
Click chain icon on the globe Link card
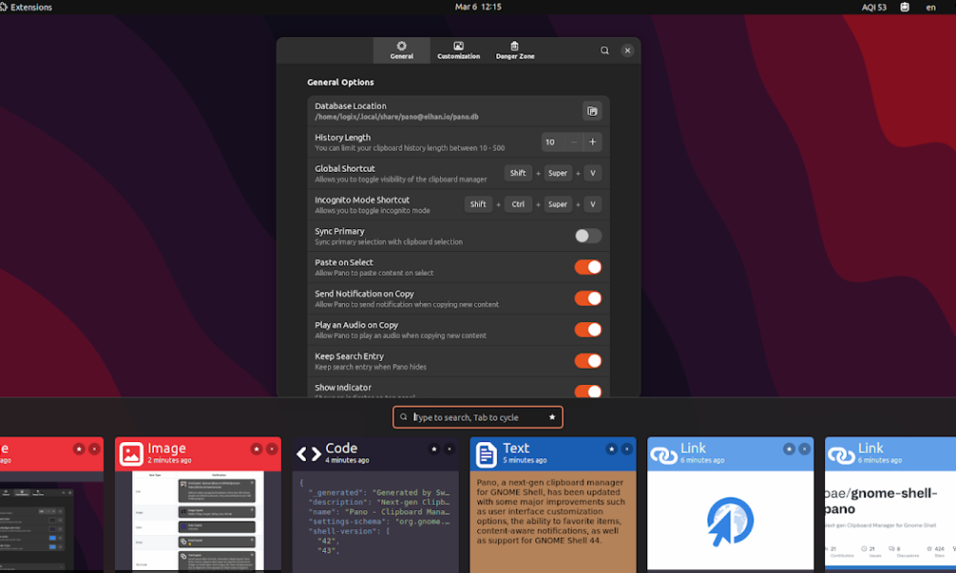[663, 455]
